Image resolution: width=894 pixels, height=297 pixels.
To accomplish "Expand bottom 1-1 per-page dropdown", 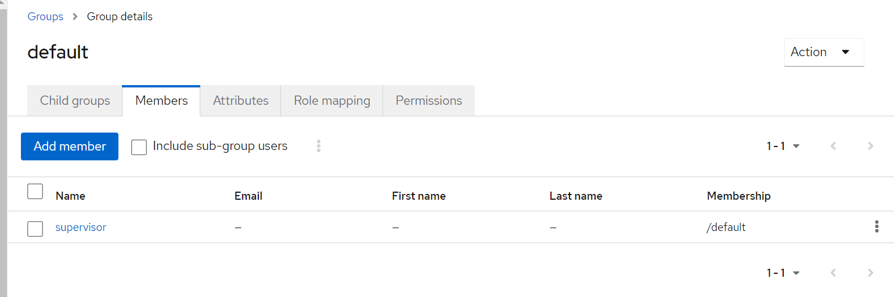I will 784,273.
